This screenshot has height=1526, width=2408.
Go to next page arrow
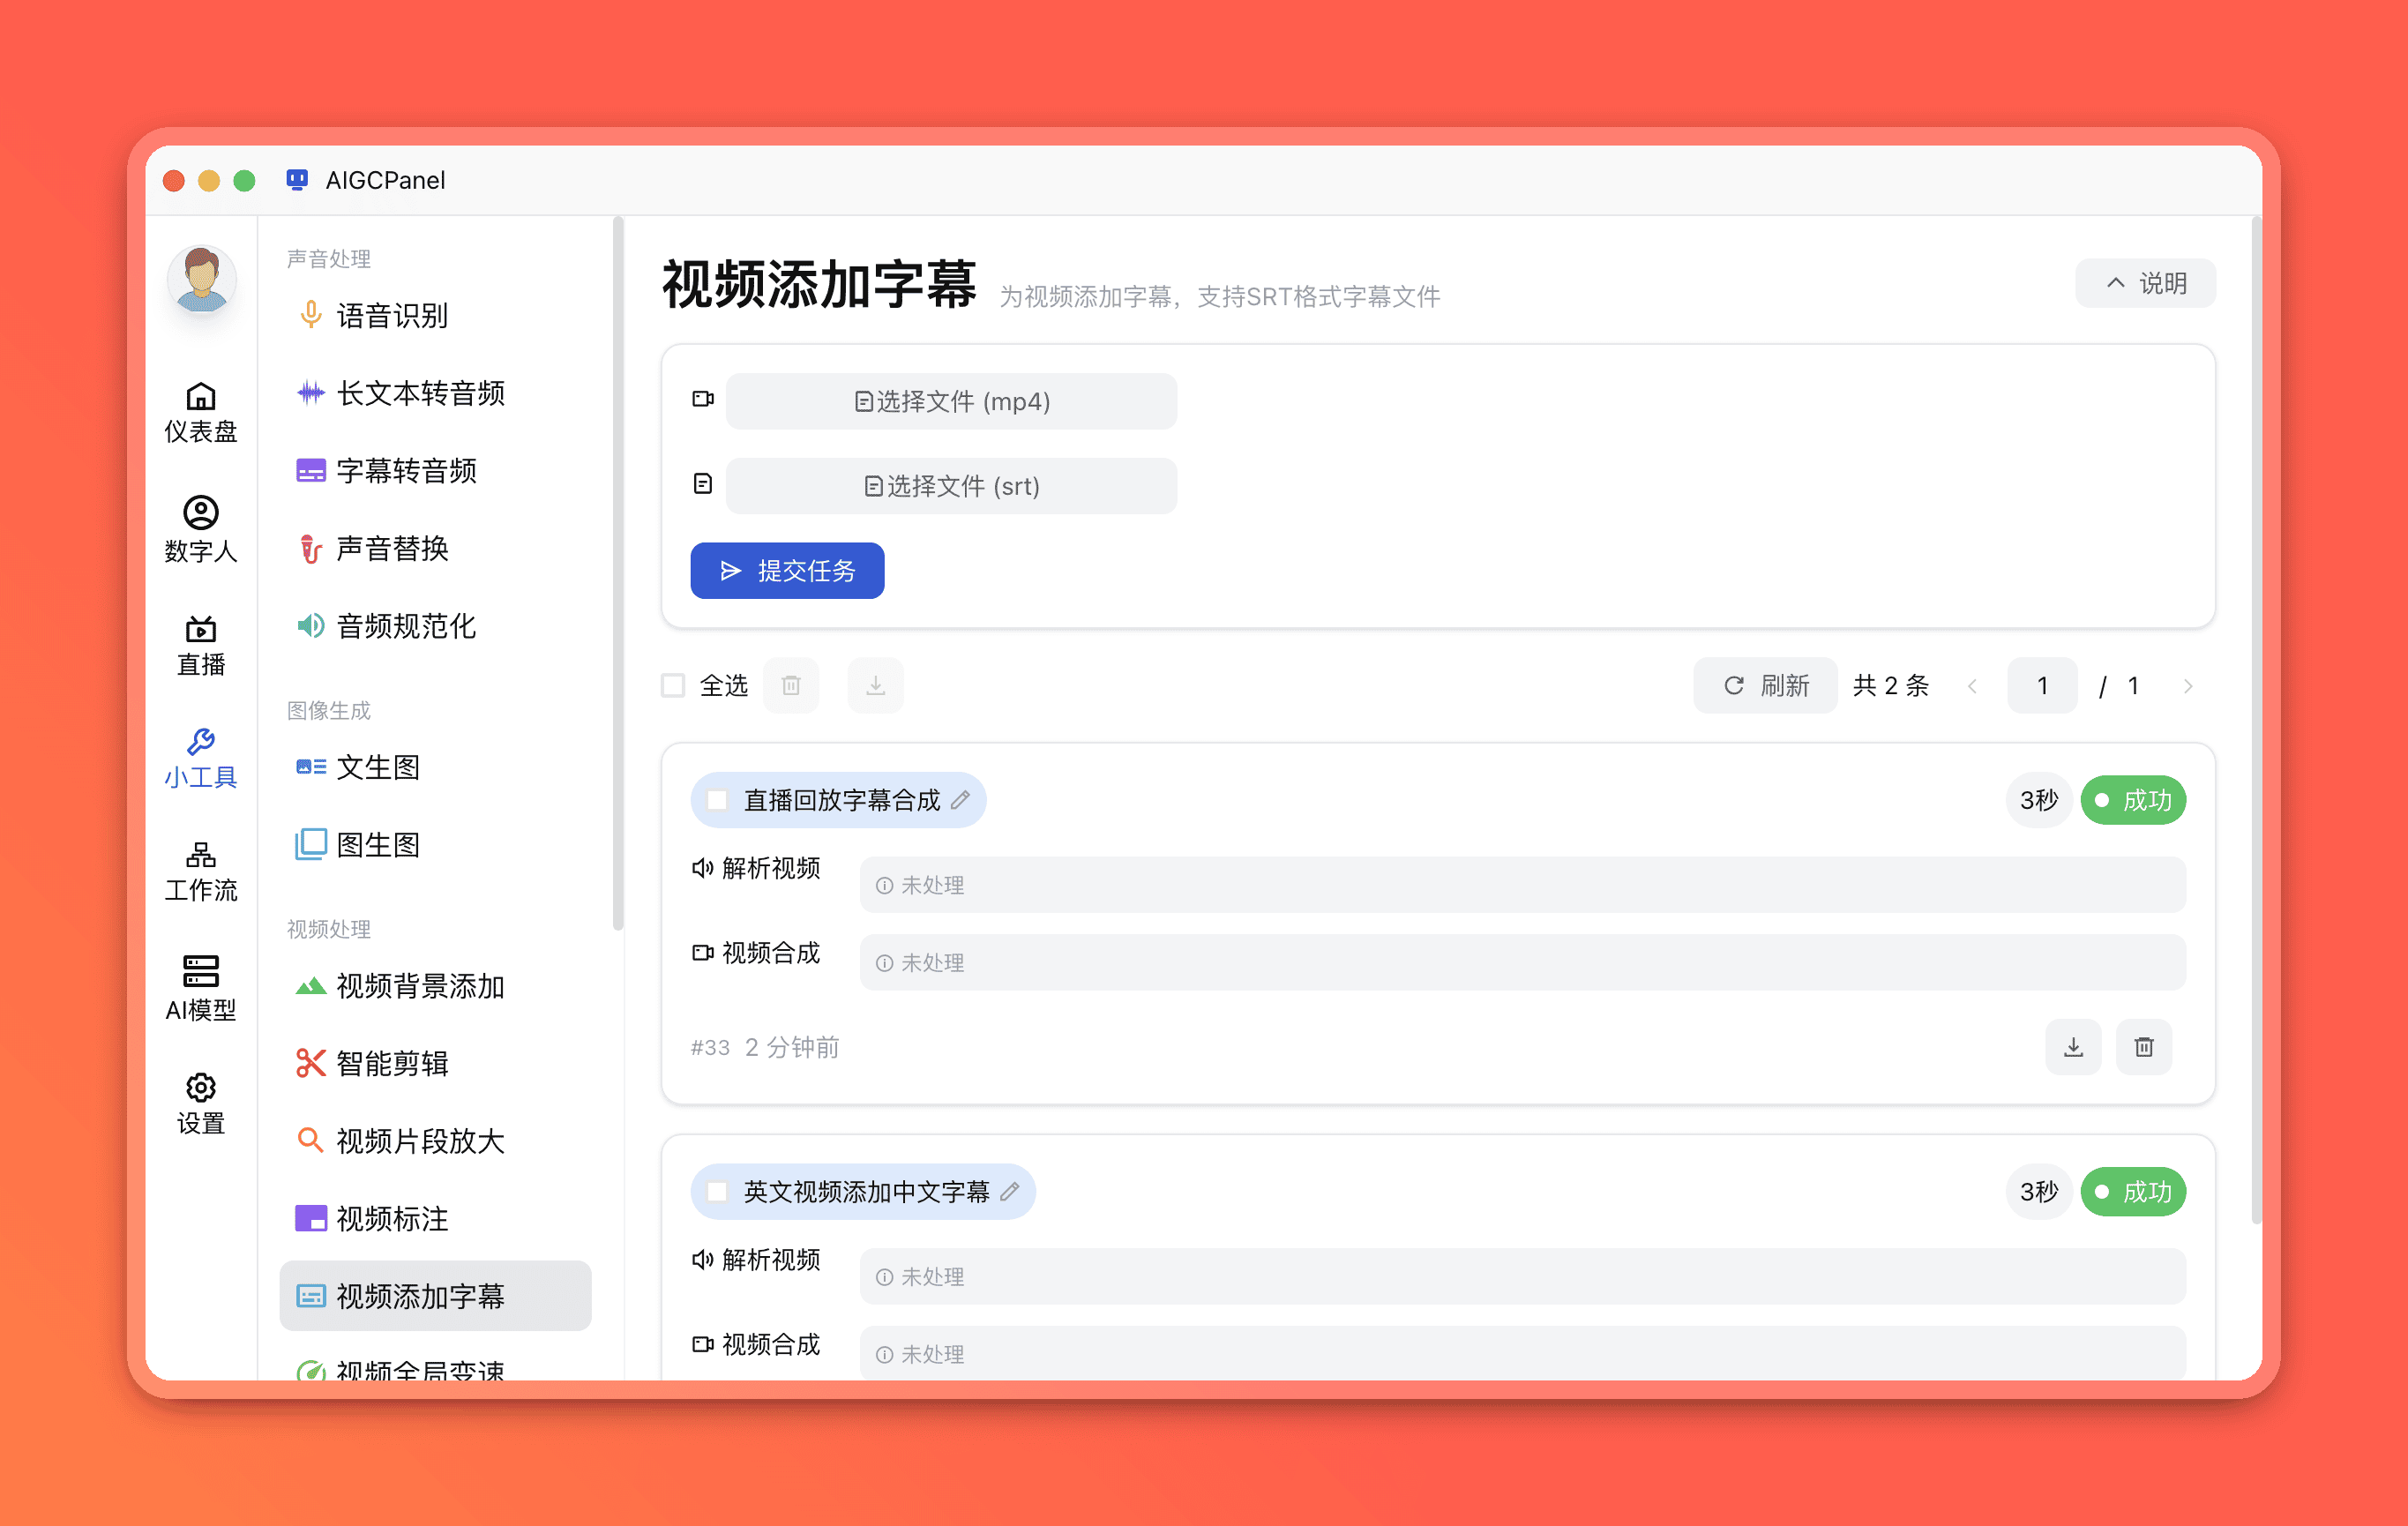click(2188, 686)
